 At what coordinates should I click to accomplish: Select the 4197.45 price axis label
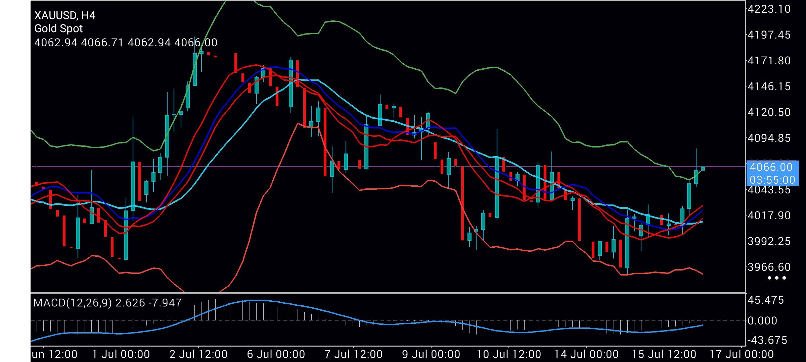point(769,35)
